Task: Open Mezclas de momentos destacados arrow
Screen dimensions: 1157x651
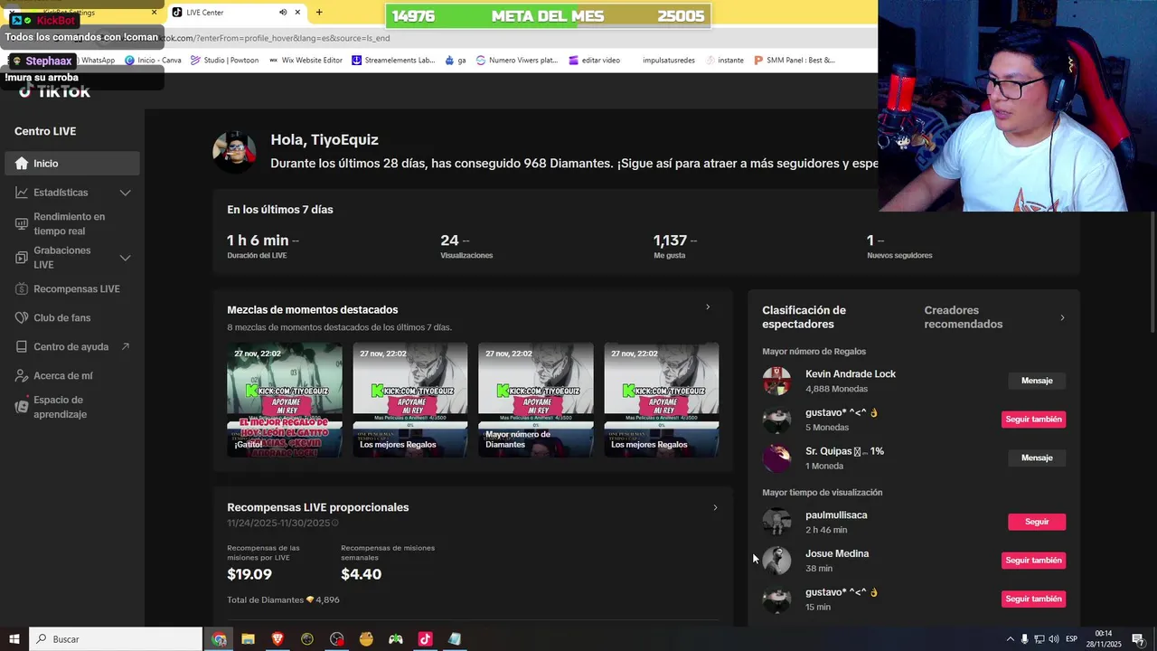Action: (x=708, y=307)
